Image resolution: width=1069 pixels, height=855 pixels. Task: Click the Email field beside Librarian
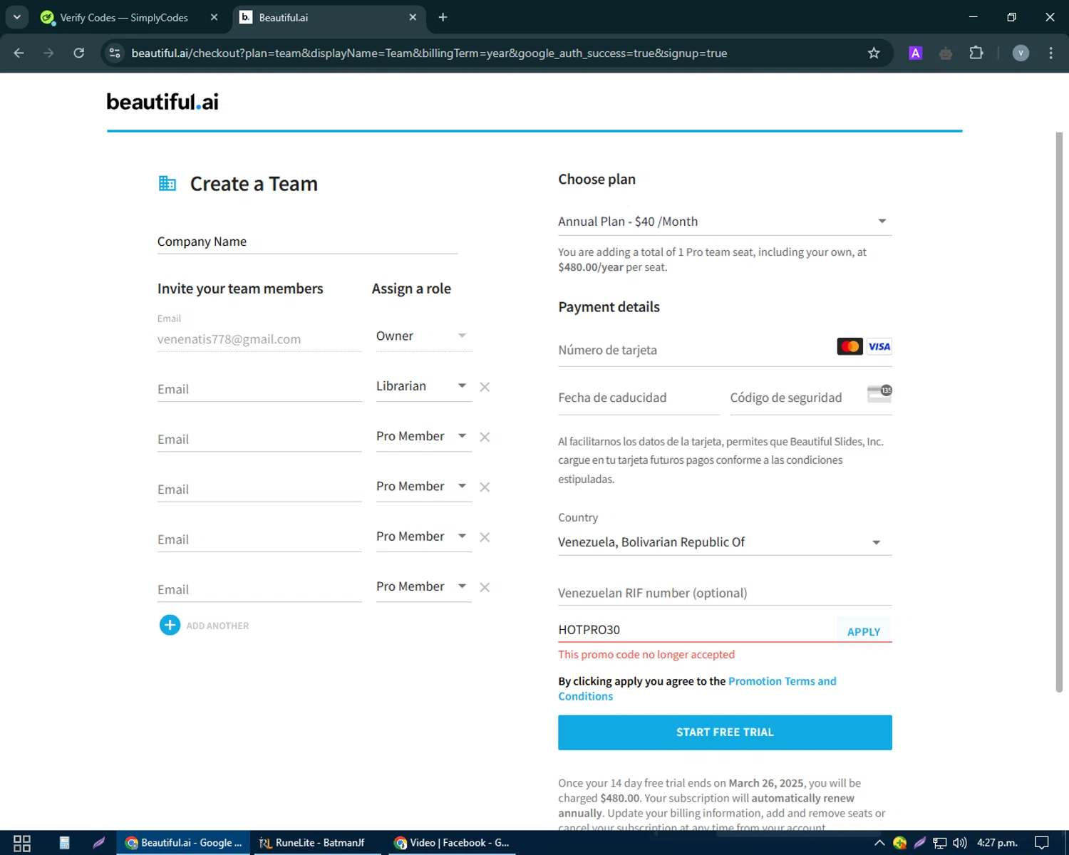tap(259, 389)
